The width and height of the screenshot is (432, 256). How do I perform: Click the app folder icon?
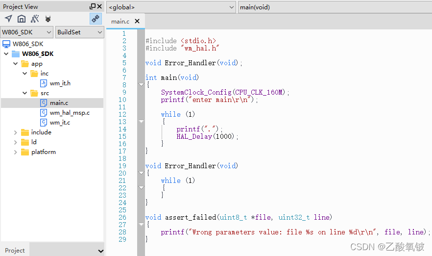[25, 64]
